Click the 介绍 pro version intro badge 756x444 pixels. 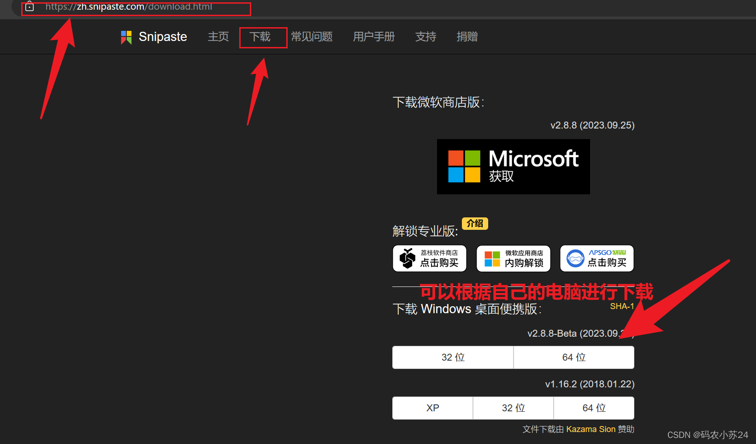pos(475,223)
